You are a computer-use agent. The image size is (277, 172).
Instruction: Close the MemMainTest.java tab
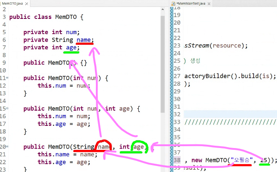tap(209, 4)
